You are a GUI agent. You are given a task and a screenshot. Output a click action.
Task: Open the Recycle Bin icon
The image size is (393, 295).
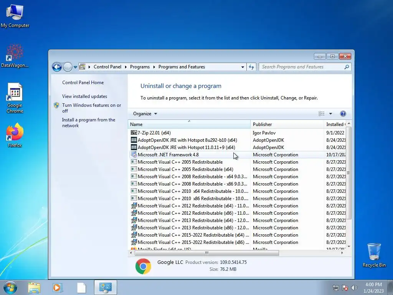pos(374,255)
